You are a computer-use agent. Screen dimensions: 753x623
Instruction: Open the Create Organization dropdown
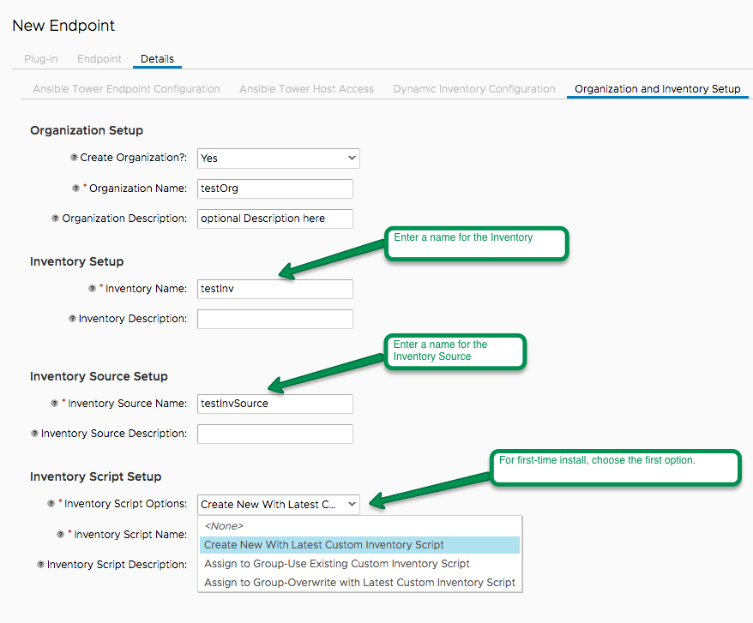279,159
